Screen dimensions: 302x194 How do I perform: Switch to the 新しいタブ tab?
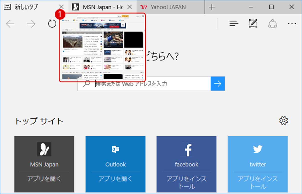pos(34,7)
